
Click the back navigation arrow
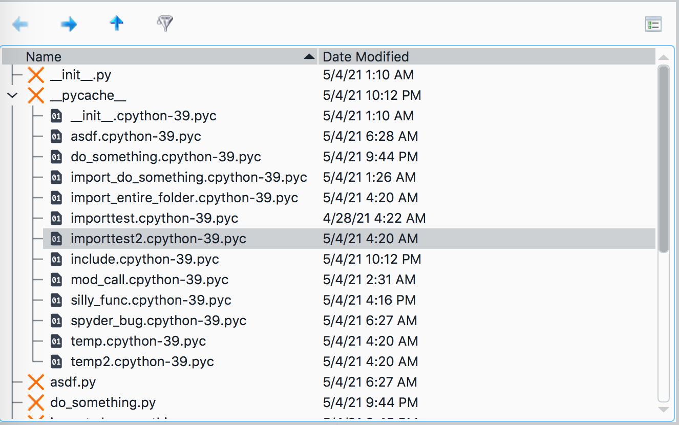[x=20, y=24]
